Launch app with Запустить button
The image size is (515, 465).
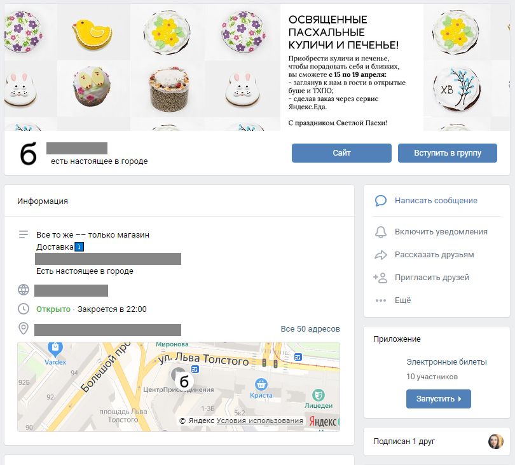point(439,399)
